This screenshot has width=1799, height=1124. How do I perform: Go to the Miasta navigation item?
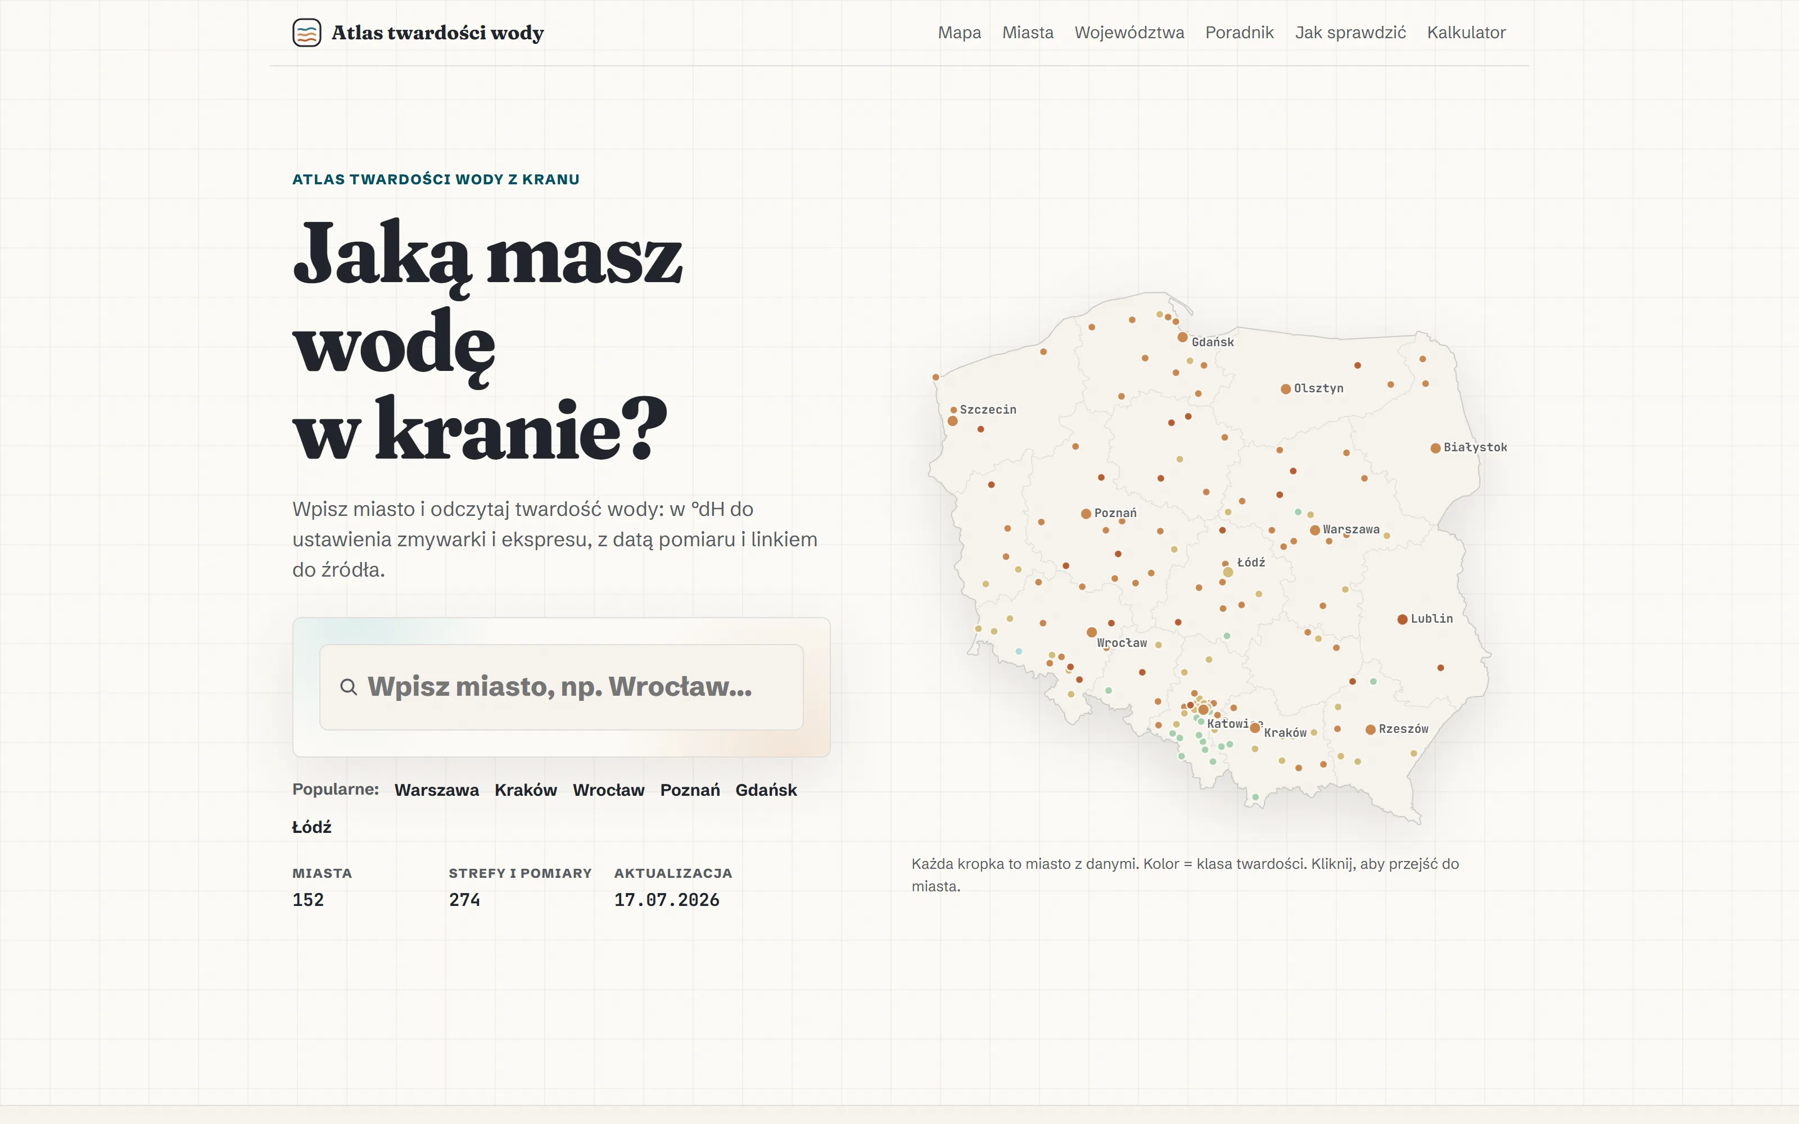pyautogui.click(x=1027, y=33)
